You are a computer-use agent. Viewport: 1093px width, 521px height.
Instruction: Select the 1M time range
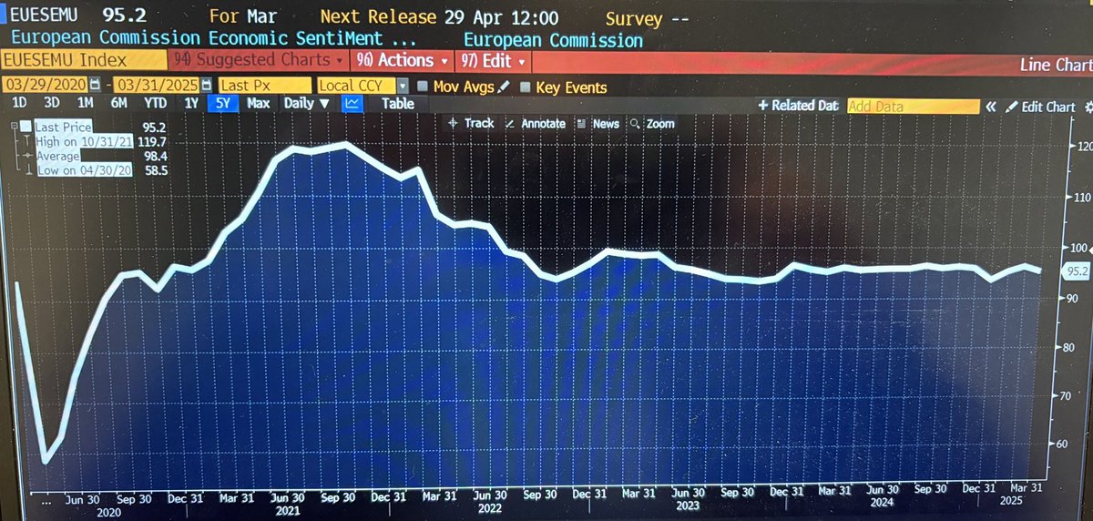pos(85,103)
